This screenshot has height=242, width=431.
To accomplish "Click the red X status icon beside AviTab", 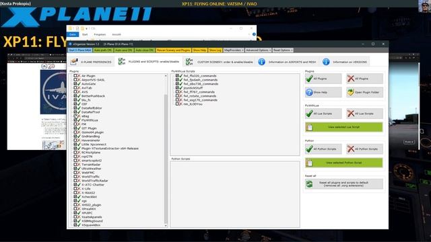I will click(79, 88).
